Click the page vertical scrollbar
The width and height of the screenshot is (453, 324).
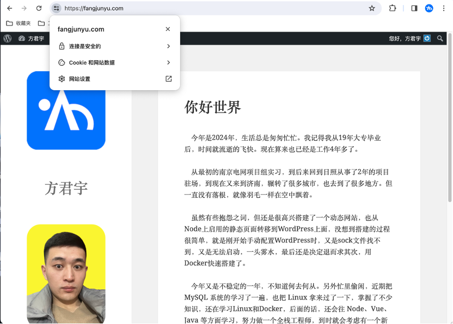(450, 118)
